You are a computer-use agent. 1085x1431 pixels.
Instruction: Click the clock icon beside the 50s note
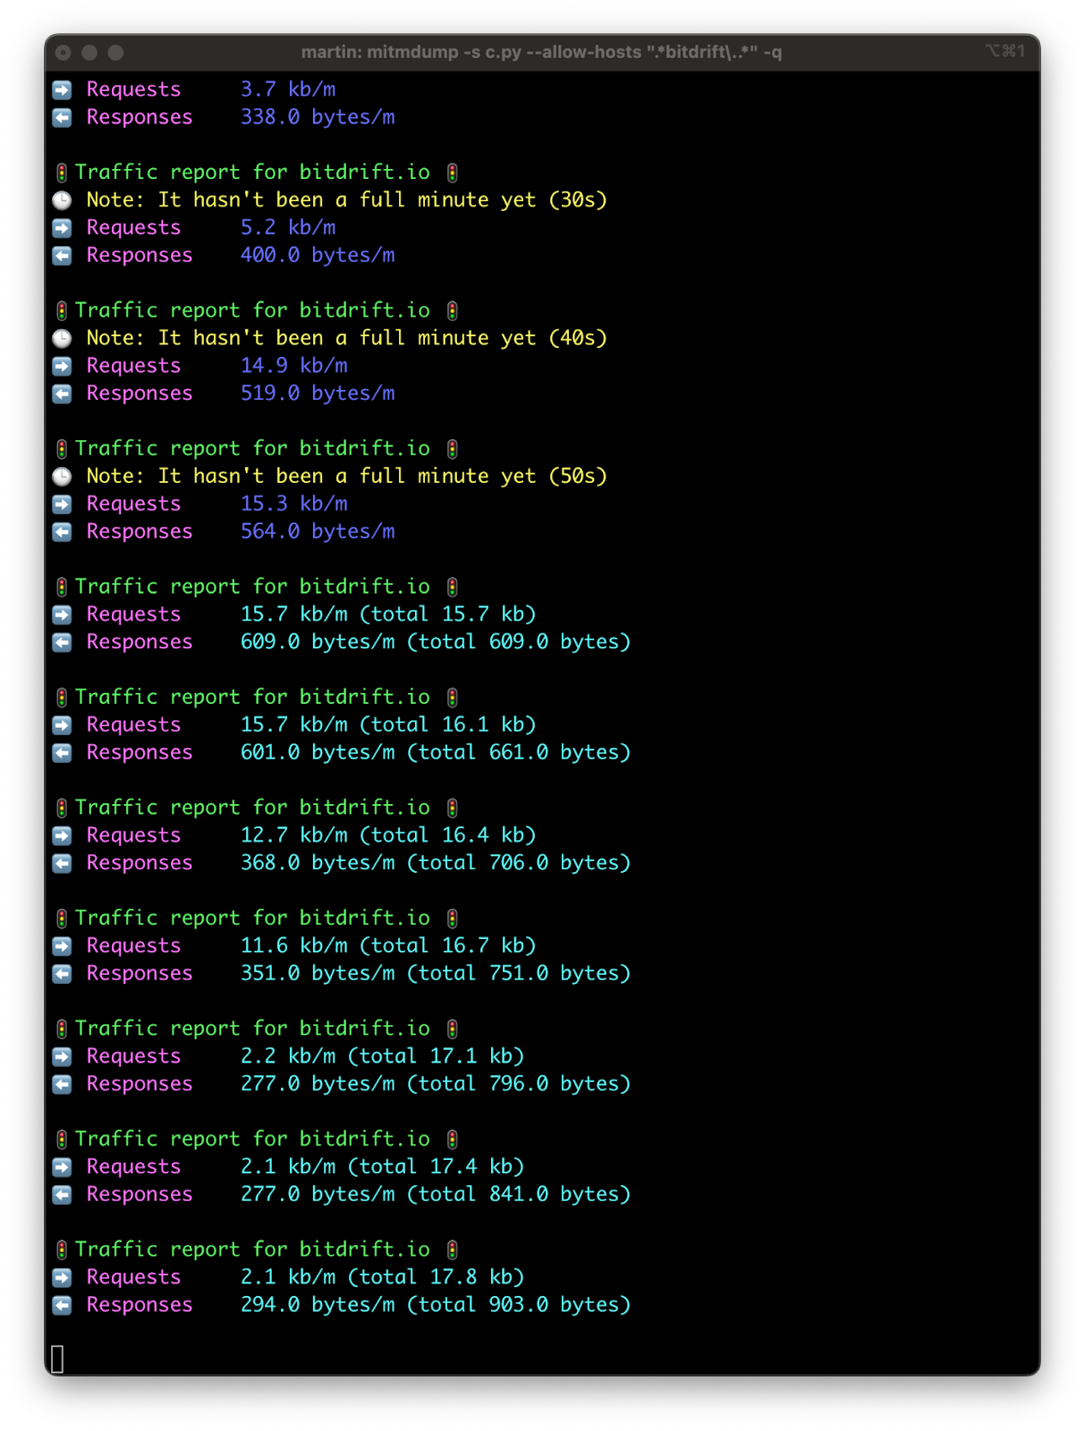pyautogui.click(x=62, y=477)
